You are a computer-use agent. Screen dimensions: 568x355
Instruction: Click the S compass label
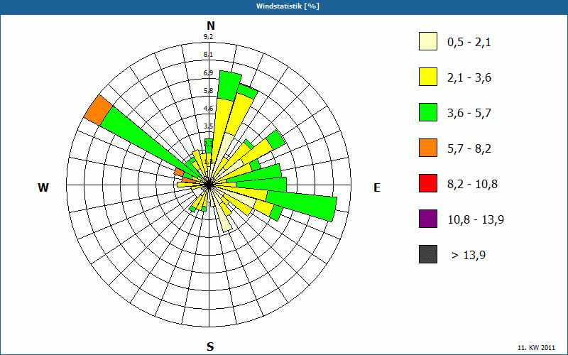[x=210, y=346]
